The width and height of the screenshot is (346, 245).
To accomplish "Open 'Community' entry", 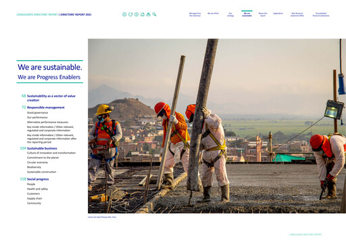I will 34,203.
